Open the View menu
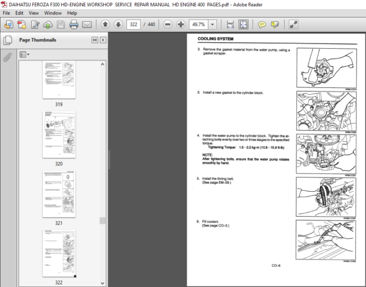The image size is (366, 287). coord(34,13)
